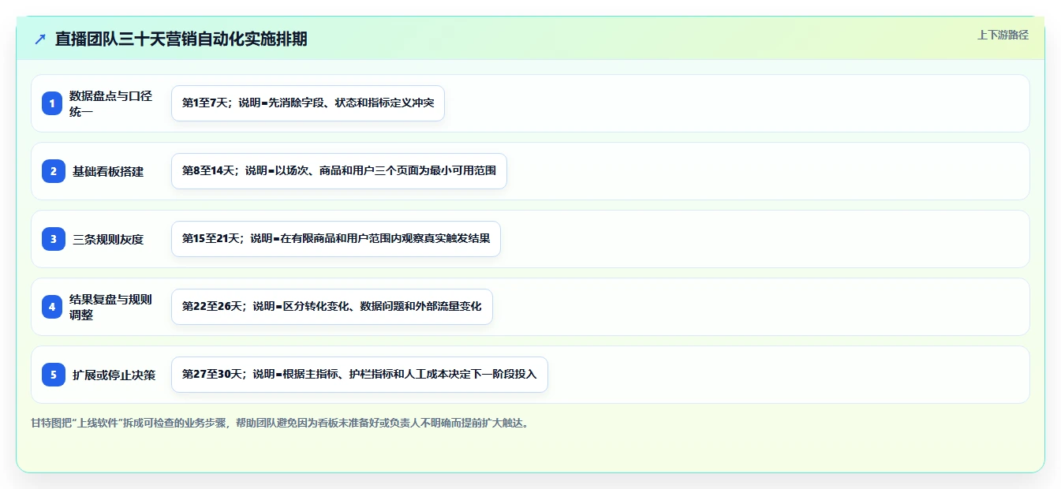Open the 第8至14天 schedule chip
1061x489 pixels.
(339, 171)
